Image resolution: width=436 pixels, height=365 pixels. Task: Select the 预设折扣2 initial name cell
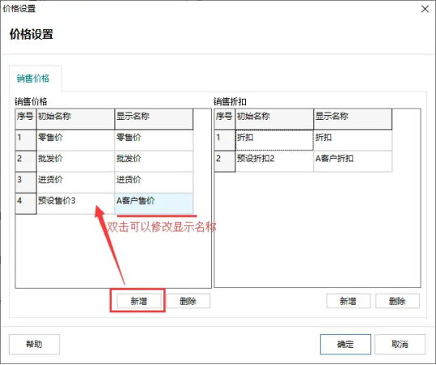click(x=274, y=161)
